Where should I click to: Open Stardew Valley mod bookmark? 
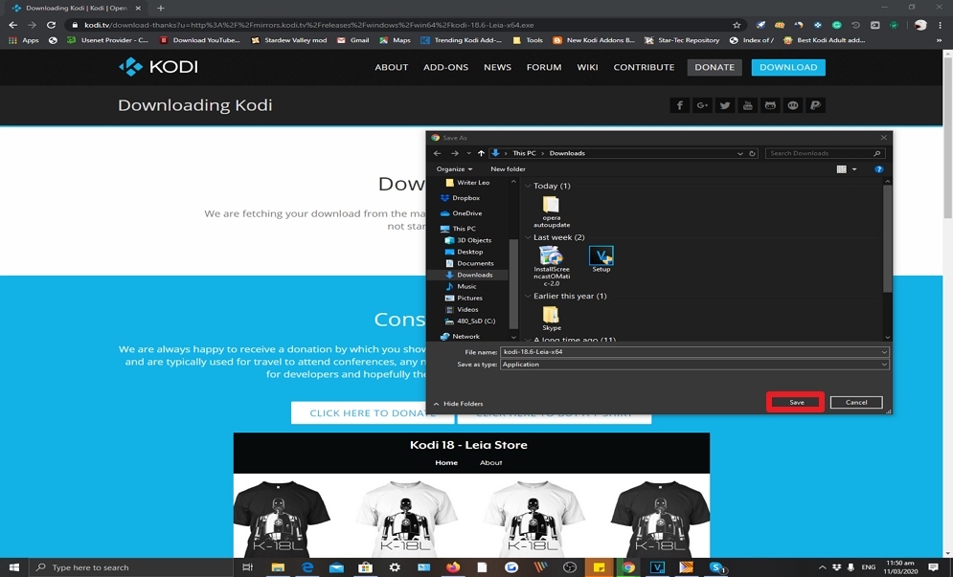(289, 40)
